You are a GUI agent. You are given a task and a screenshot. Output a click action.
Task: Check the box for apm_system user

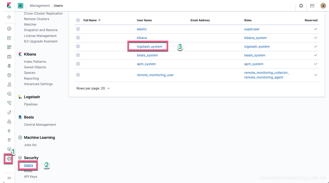pos(78,64)
